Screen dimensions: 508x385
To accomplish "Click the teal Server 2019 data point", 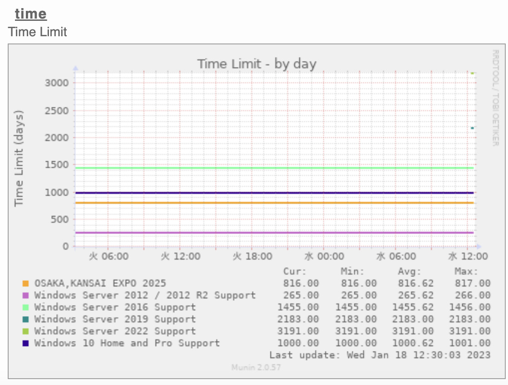I will (x=472, y=128).
